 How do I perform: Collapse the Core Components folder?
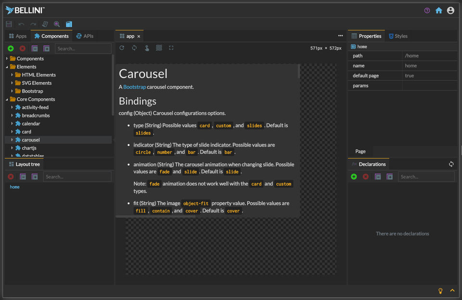[x=7, y=99]
